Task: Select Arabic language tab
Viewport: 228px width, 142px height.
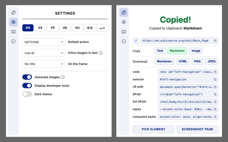Action: (102, 28)
